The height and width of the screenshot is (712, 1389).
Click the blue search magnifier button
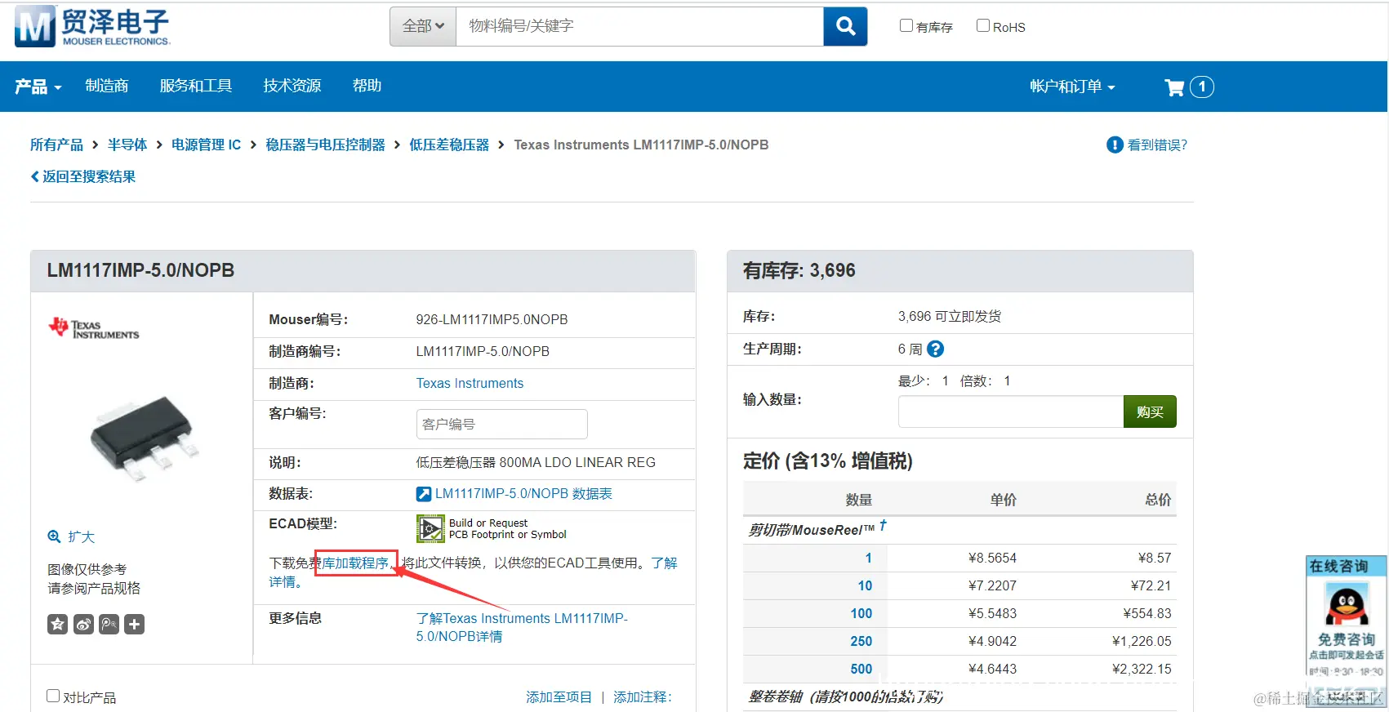[845, 26]
